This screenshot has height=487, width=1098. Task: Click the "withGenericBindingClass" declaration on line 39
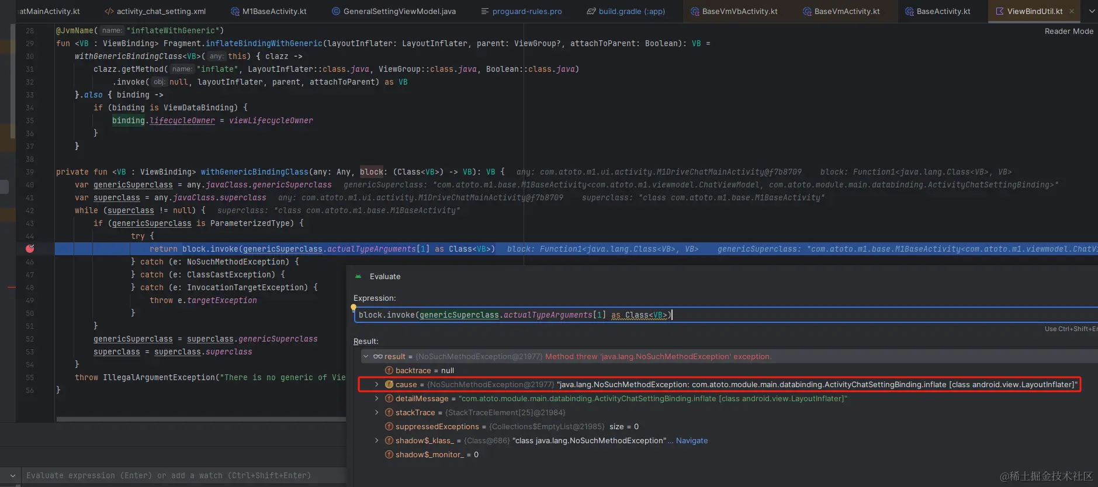click(255, 172)
